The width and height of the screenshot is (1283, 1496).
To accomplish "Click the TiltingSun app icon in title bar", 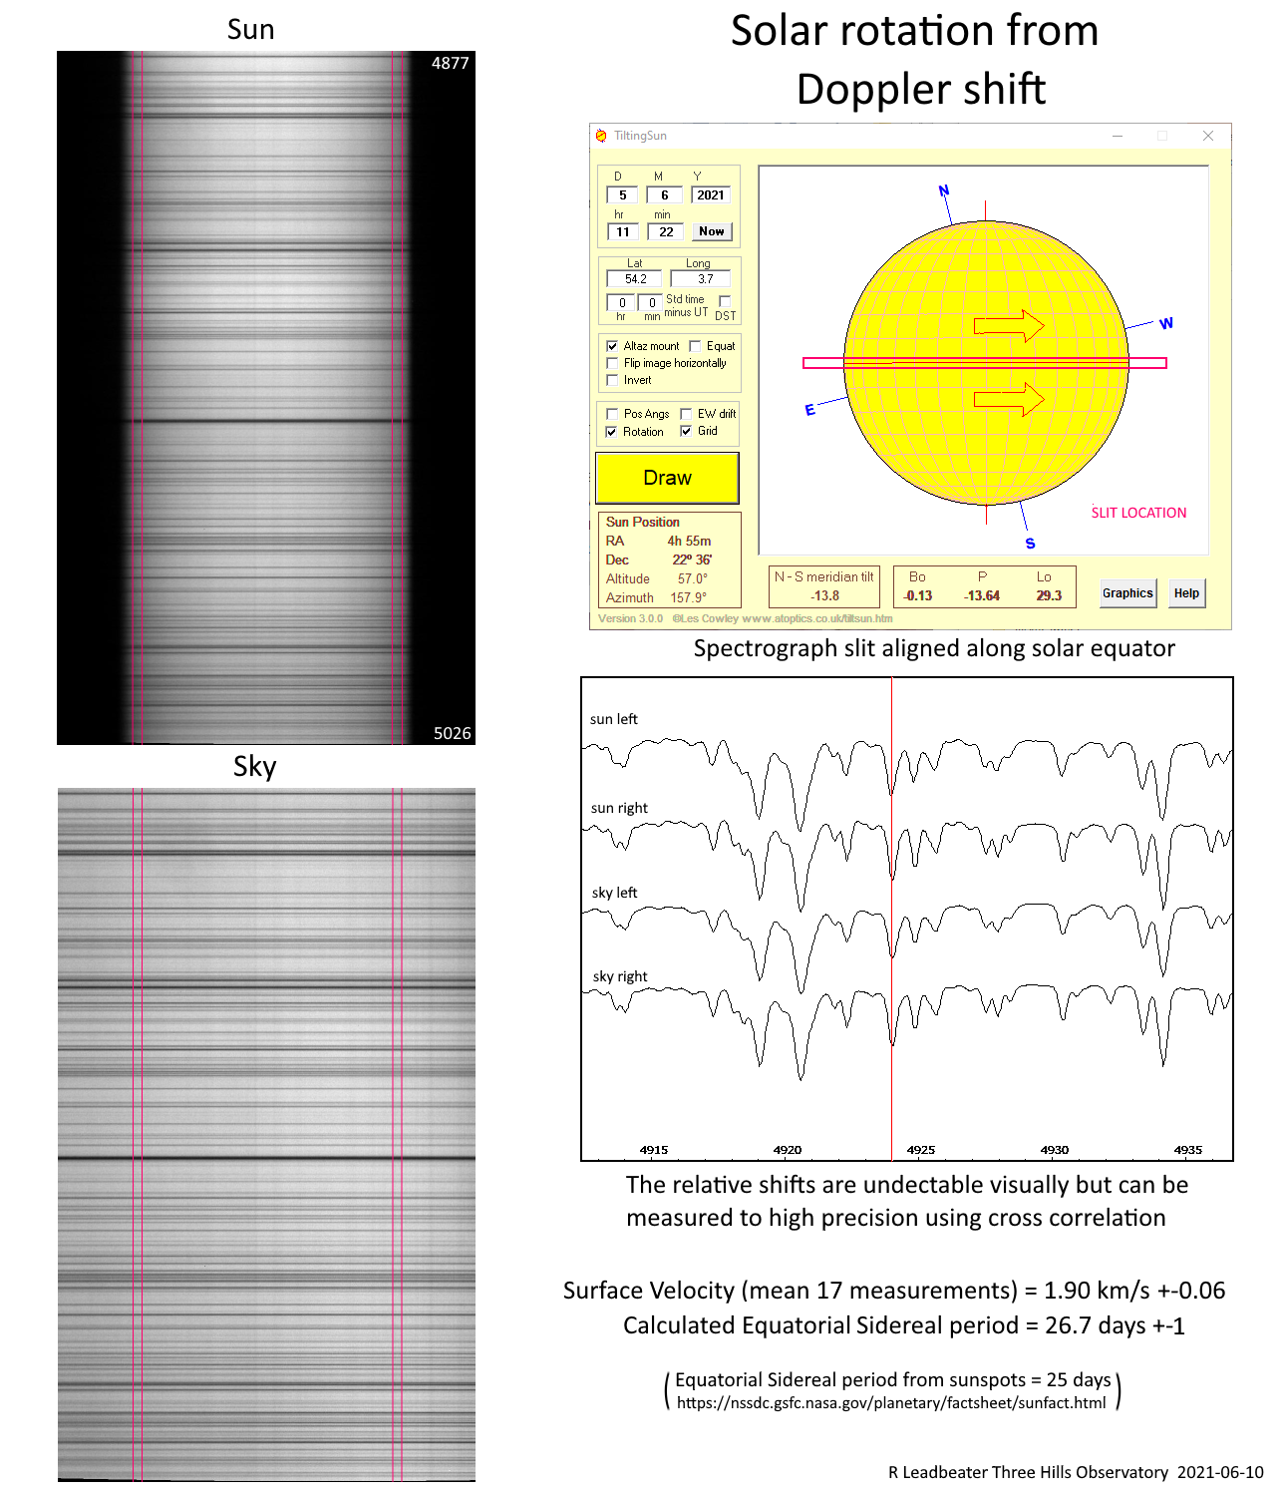I will click(x=601, y=136).
